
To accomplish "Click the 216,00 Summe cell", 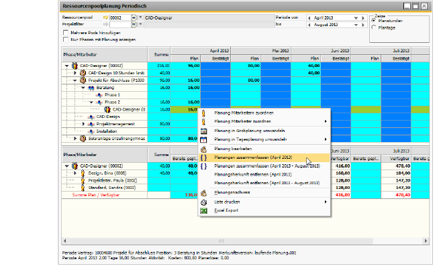I will (159, 66).
